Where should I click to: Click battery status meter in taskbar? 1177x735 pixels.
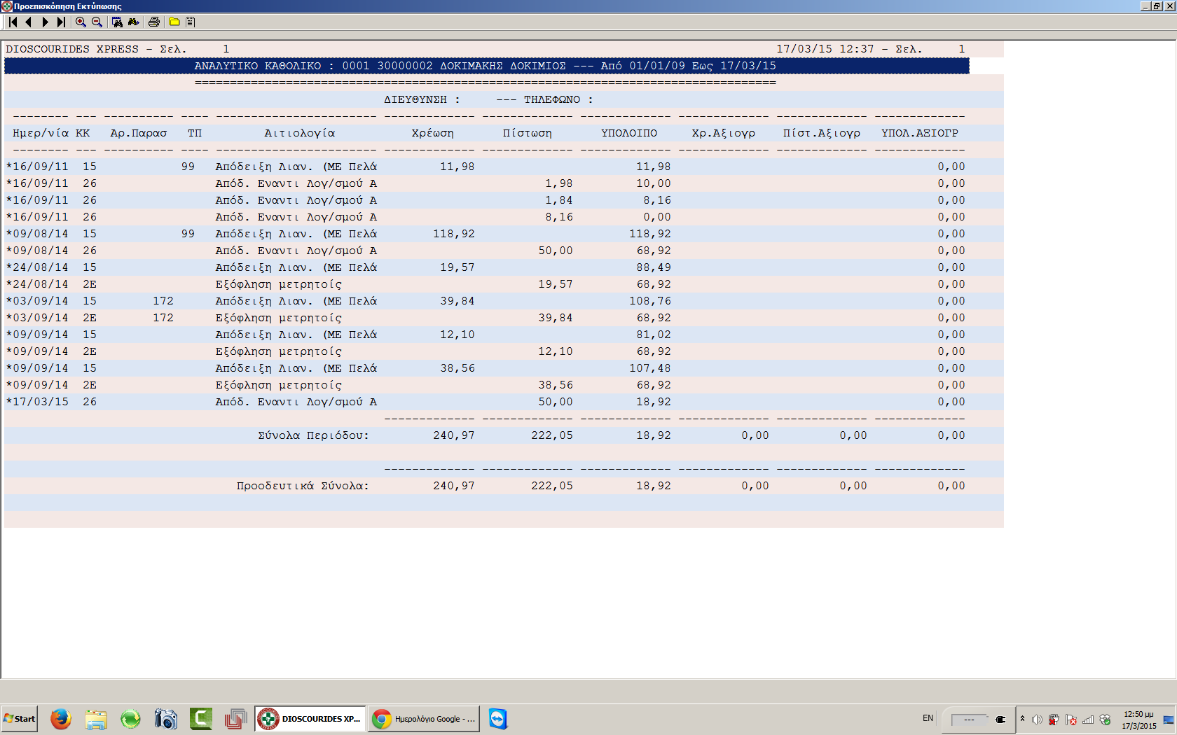969,720
